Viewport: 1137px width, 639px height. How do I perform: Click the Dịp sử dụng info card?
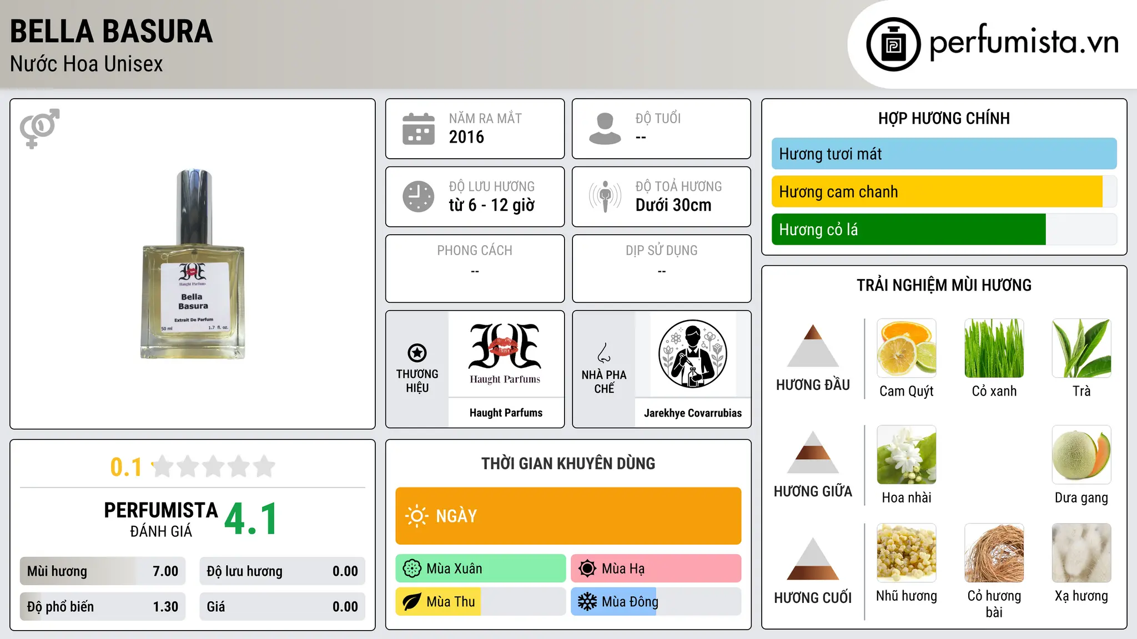662,268
